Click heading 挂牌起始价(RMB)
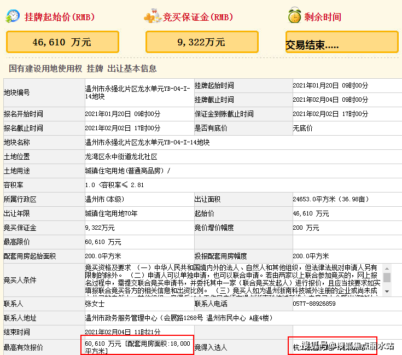This screenshot has width=402, height=355. coord(60,17)
